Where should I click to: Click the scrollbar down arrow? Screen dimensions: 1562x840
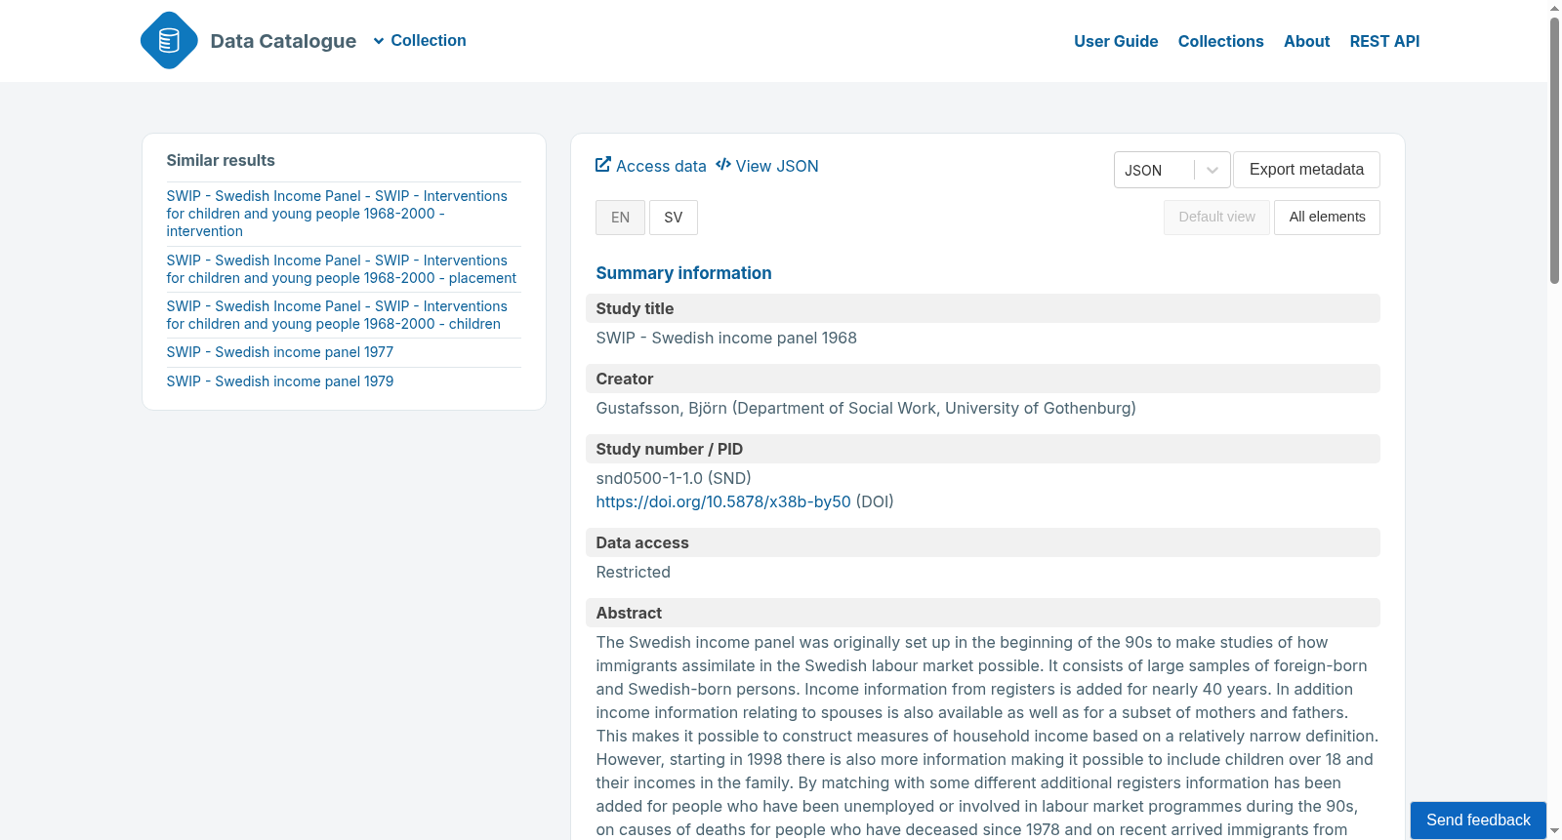[1554, 832]
